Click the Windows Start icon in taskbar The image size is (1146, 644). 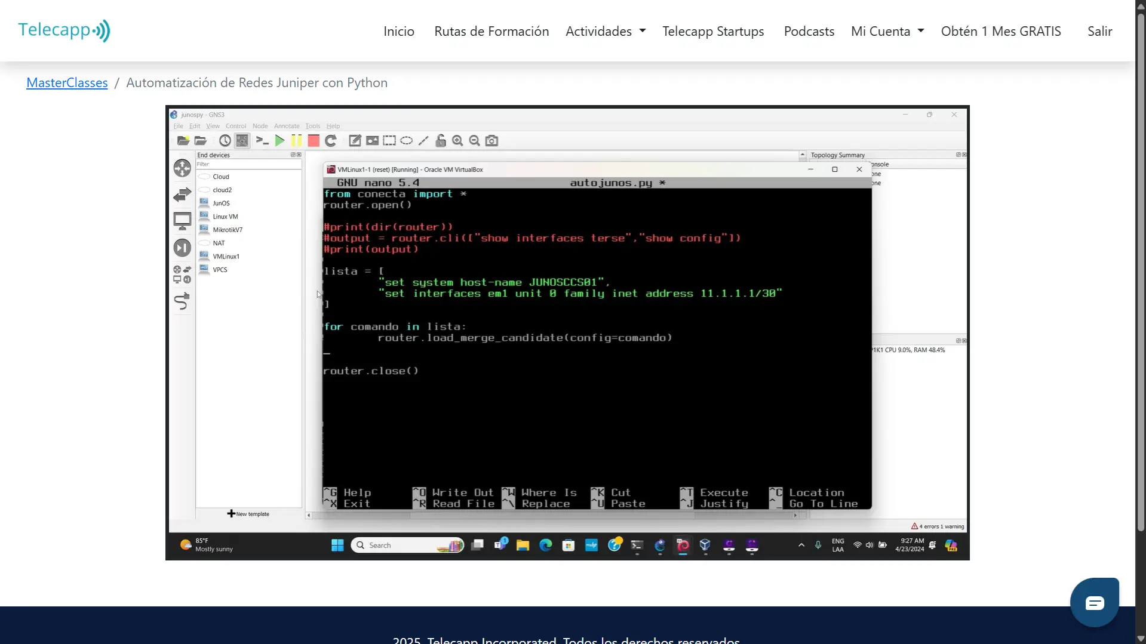point(337,545)
